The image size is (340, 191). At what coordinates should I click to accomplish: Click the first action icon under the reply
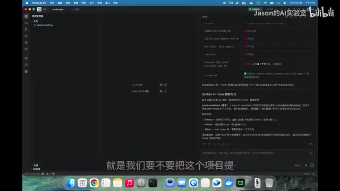tap(204, 144)
